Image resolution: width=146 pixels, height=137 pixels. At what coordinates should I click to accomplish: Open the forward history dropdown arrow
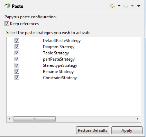[132, 6]
